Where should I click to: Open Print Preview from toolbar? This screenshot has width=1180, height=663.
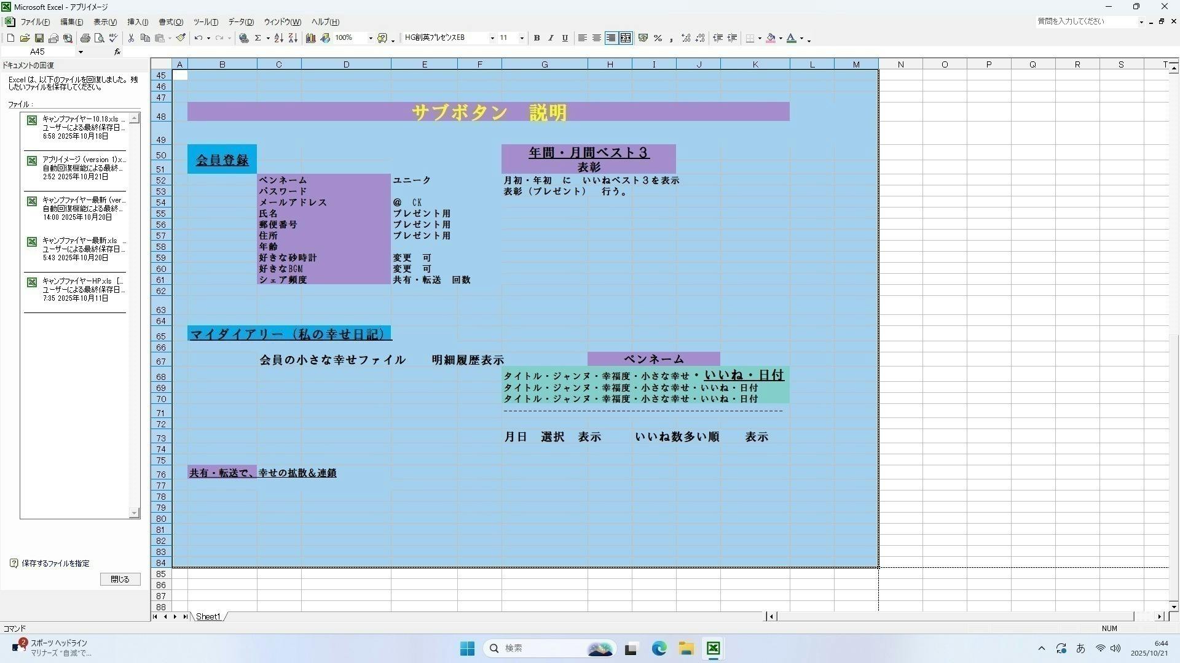point(99,38)
